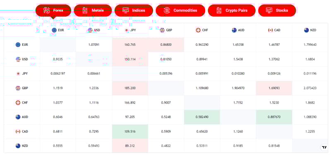This screenshot has height=156, width=331.
Task: Open the Stocks tab
Action: [277, 10]
